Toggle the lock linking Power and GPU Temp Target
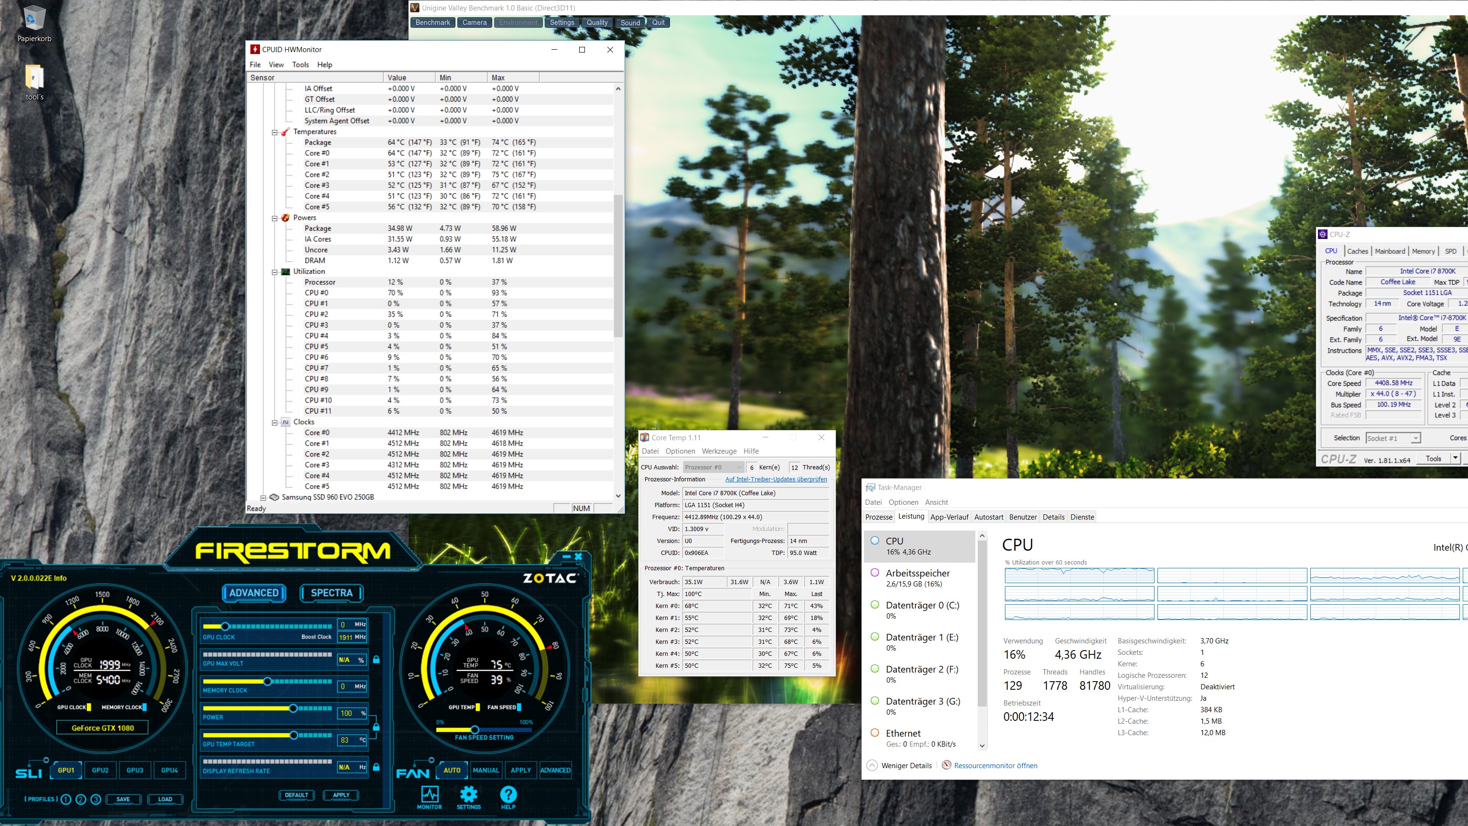 point(376,727)
